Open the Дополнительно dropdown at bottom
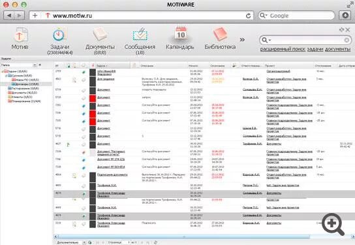Screen dimensions: 355x245 [71, 242]
